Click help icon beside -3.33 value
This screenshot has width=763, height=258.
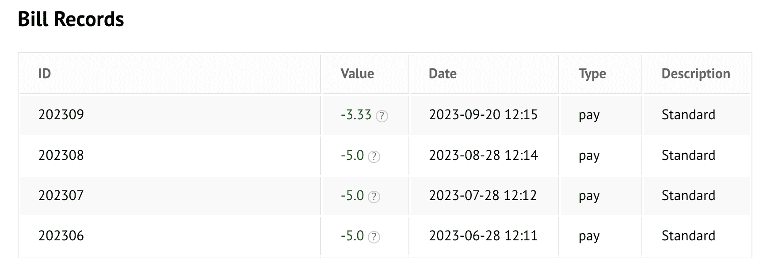tap(381, 116)
